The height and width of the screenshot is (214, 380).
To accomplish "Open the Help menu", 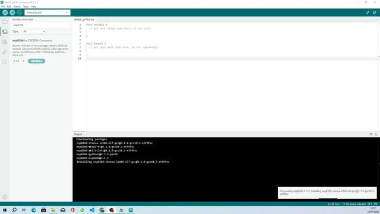I will 33,7.
